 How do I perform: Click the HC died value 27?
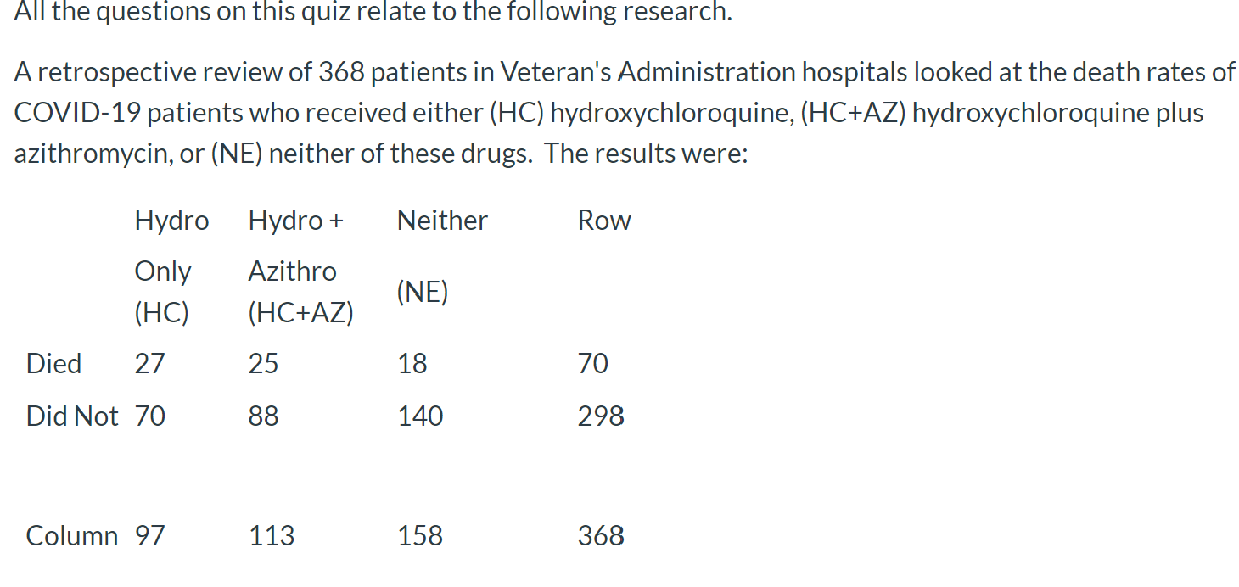coord(150,364)
